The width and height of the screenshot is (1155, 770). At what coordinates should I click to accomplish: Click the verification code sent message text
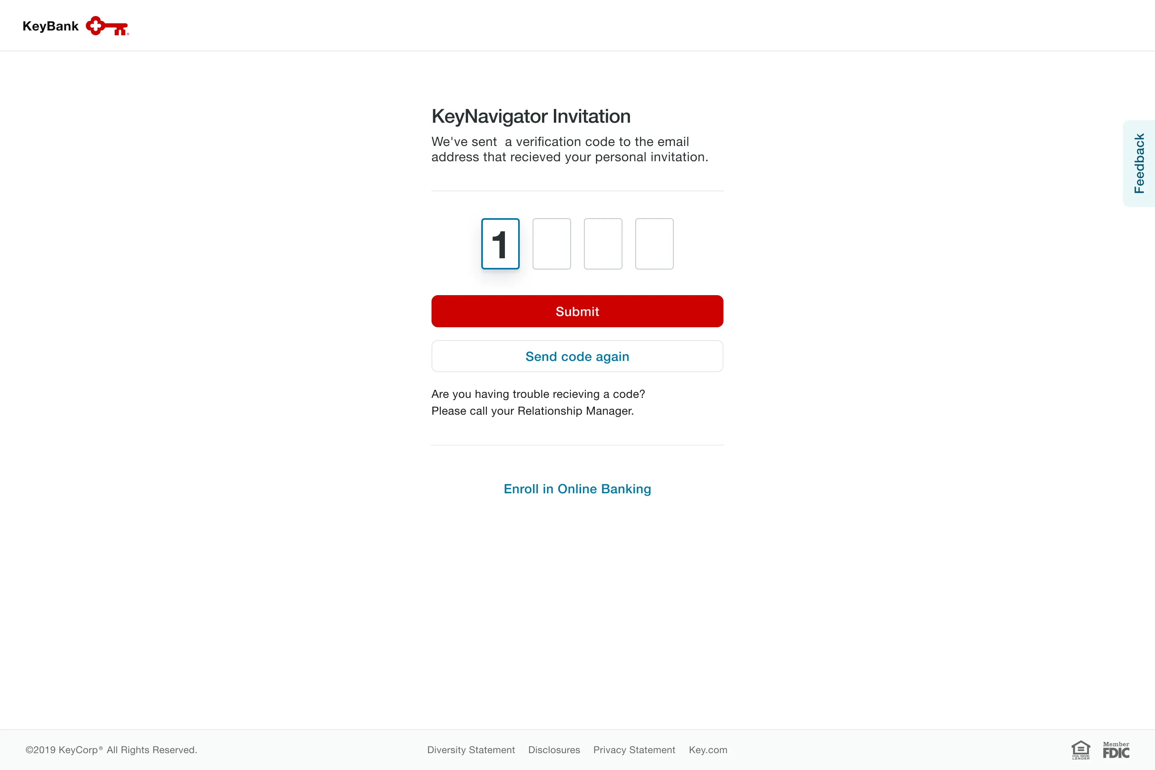(x=569, y=149)
